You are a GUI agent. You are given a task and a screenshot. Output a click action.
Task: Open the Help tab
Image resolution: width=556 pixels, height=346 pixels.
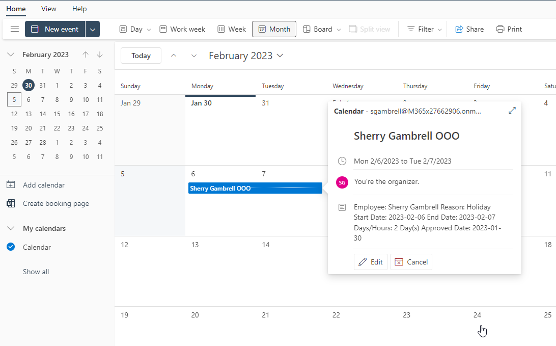pyautogui.click(x=79, y=9)
